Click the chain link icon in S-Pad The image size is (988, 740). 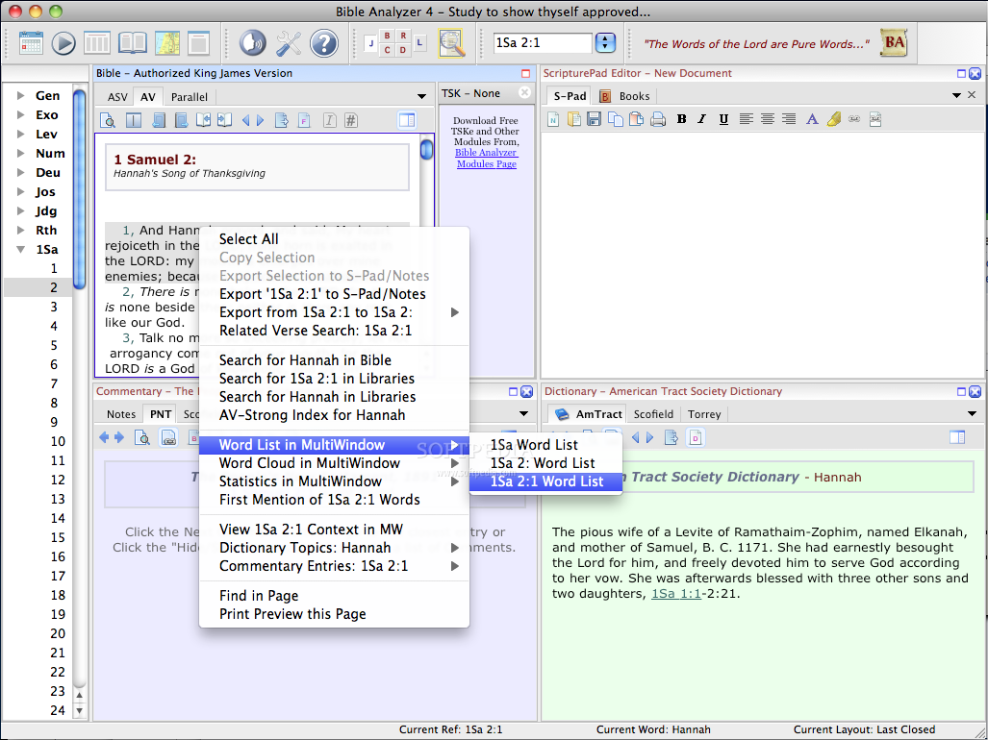pos(854,119)
